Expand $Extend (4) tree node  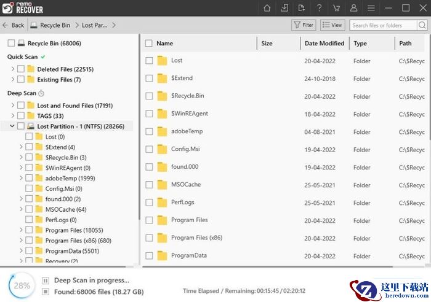pos(21,147)
